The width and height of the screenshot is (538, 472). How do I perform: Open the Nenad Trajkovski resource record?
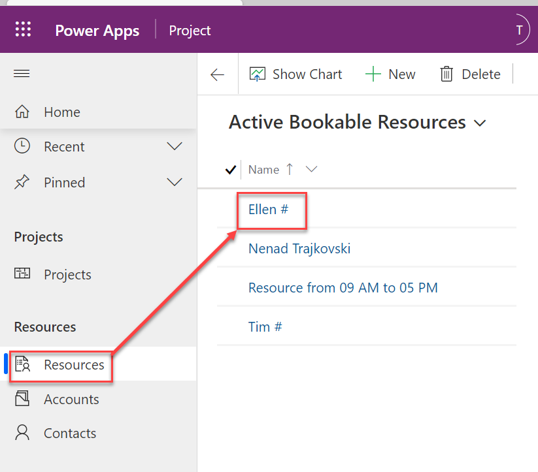[x=299, y=249]
